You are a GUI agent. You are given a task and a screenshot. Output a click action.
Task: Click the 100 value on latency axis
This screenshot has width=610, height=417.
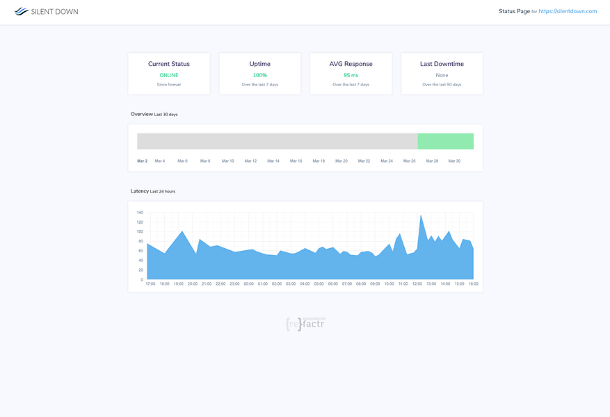(x=140, y=231)
